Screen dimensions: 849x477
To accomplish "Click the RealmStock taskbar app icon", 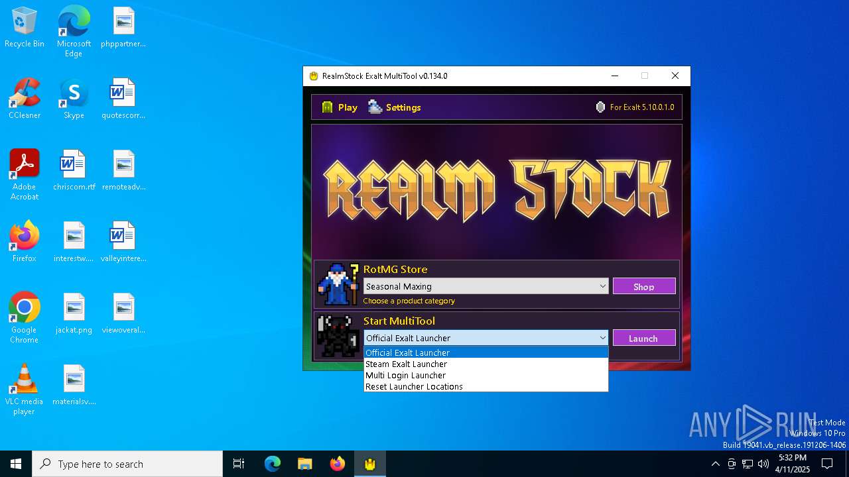I will [x=369, y=464].
